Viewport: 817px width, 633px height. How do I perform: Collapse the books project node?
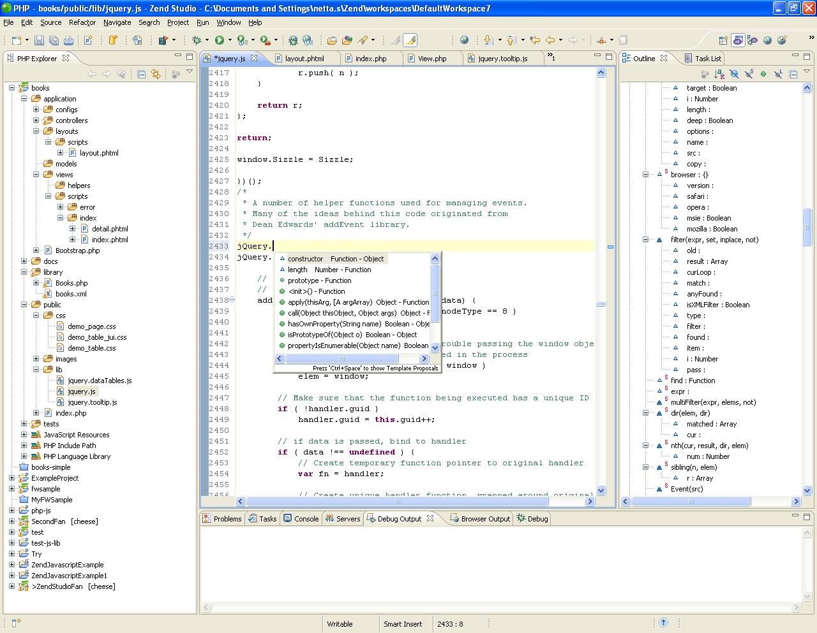(11, 88)
